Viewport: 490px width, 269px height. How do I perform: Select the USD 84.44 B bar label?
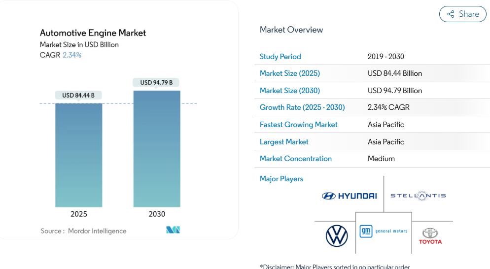click(78, 95)
